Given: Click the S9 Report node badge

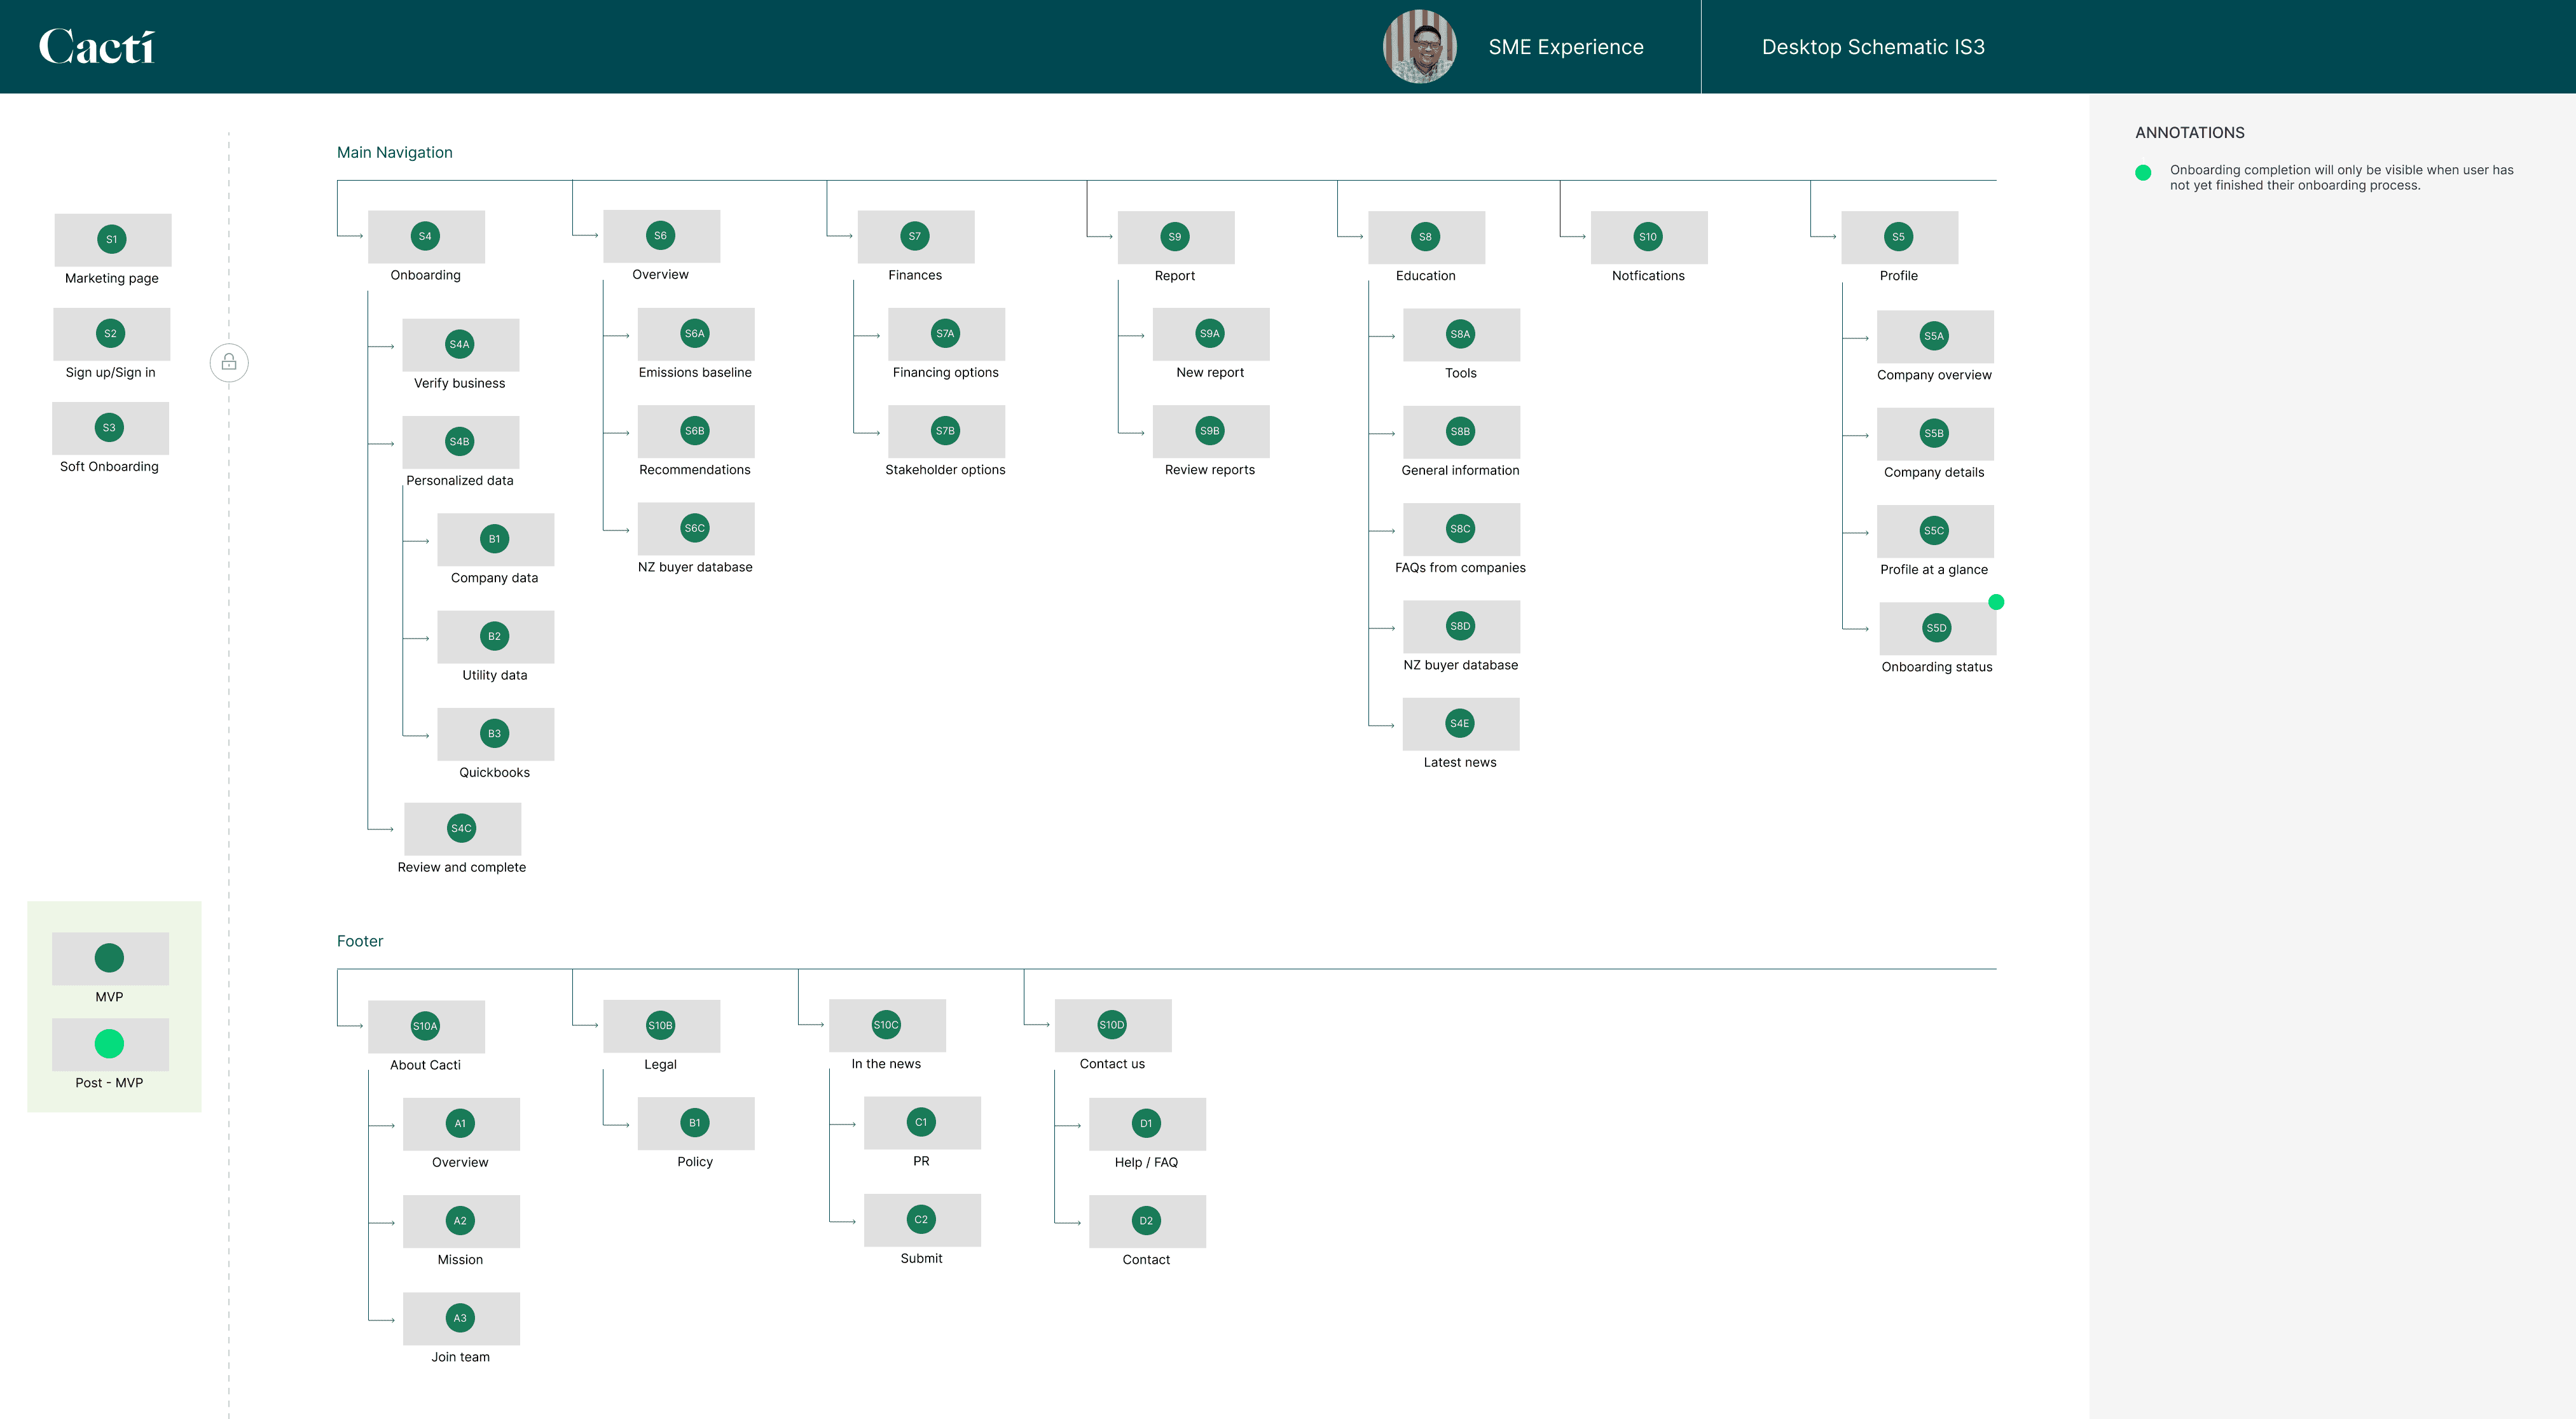Looking at the screenshot, I should 1176,237.
